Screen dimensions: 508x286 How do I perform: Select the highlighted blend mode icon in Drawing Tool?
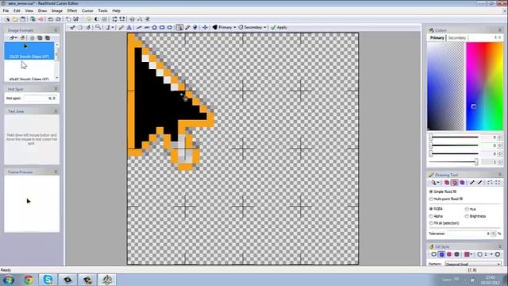click(x=454, y=183)
